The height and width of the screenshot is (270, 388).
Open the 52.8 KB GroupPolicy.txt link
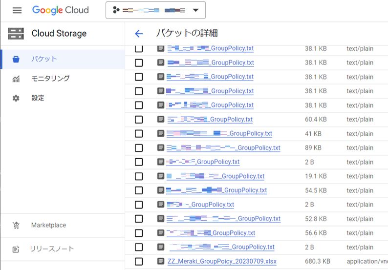[x=223, y=219]
